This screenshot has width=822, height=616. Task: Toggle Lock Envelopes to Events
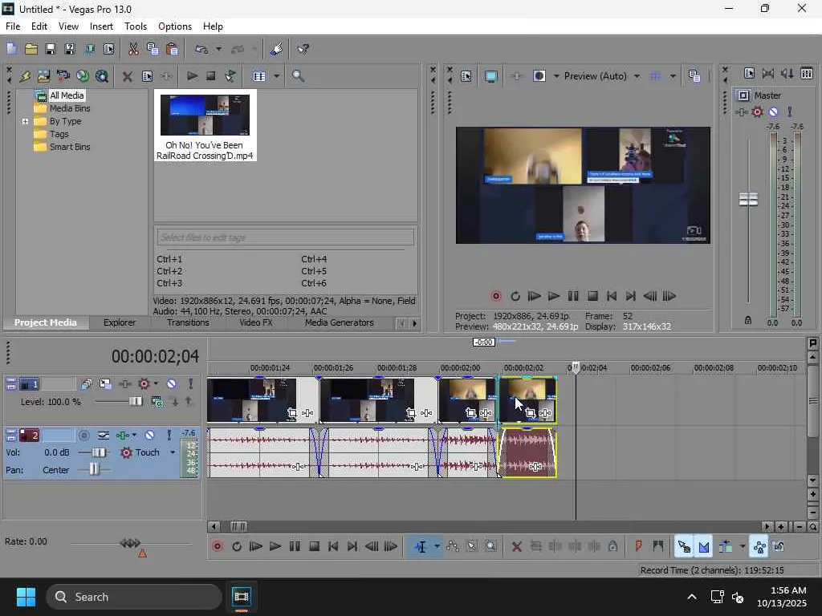click(759, 546)
